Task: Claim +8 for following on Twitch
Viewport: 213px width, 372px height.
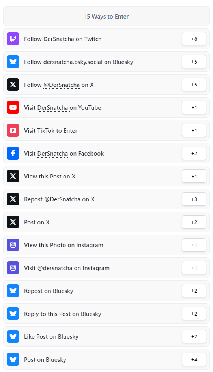Action: [x=194, y=39]
